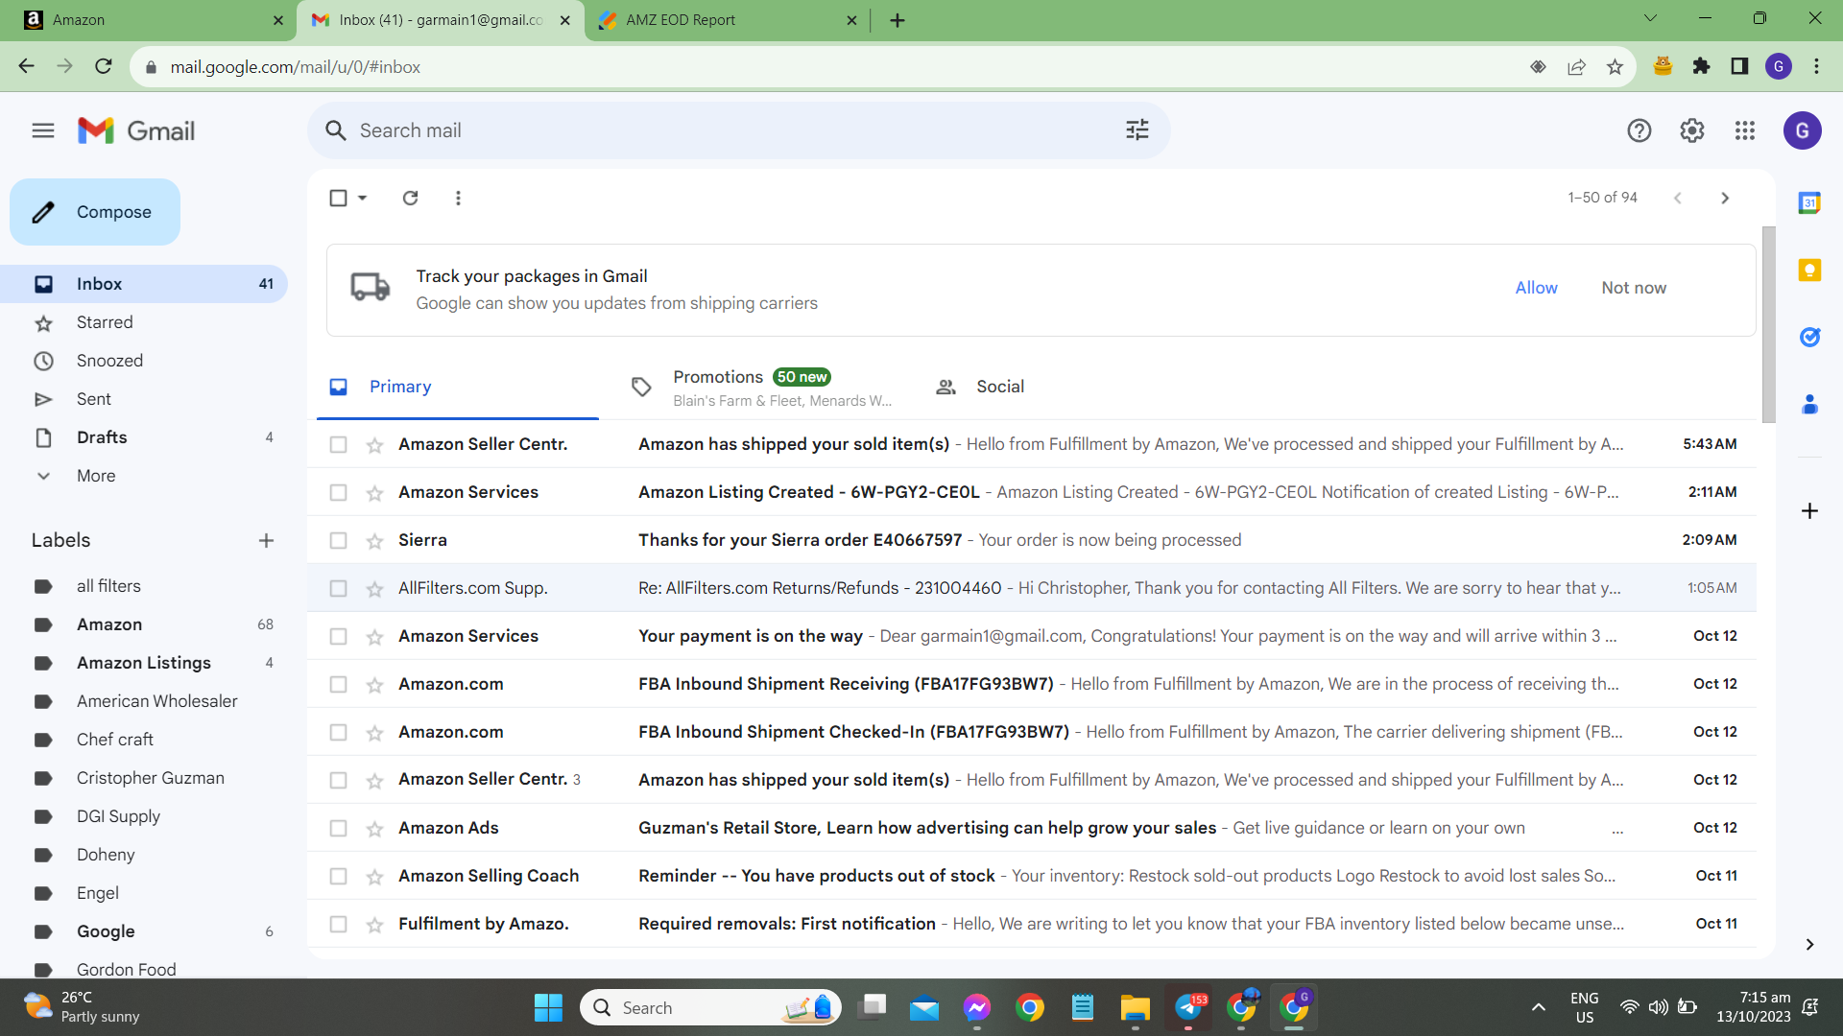The height and width of the screenshot is (1036, 1843).
Task: Show side panel arrow at bottom right
Action: [x=1809, y=945]
